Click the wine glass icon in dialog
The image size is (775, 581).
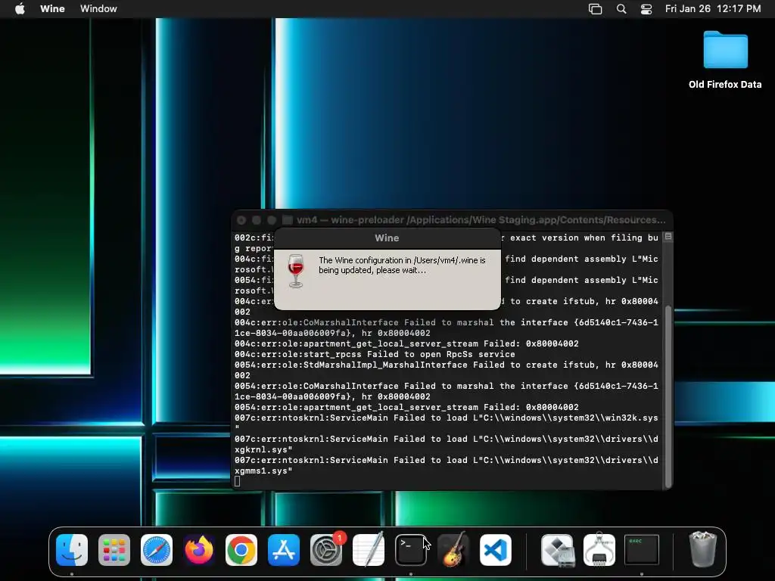point(296,271)
